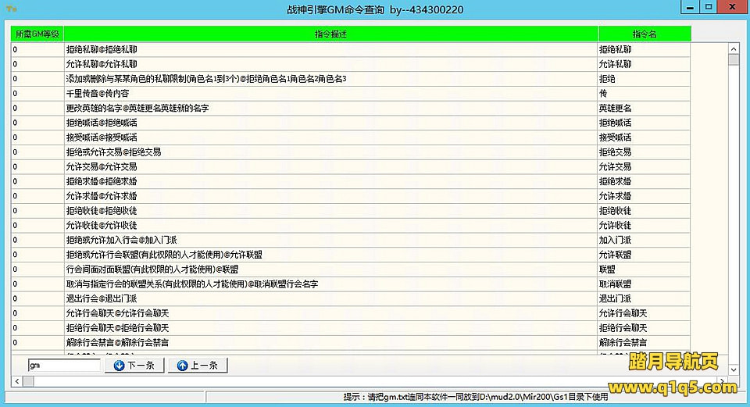Click the 所需GM等级 column header
Screen dimensions: 750x407
click(37, 34)
